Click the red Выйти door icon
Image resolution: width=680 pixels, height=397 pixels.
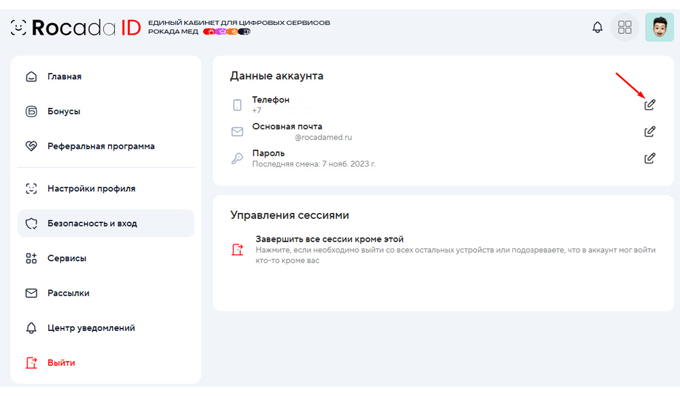31,363
